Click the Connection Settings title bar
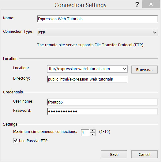Image resolution: width=161 pixels, height=162 pixels. [80, 5]
